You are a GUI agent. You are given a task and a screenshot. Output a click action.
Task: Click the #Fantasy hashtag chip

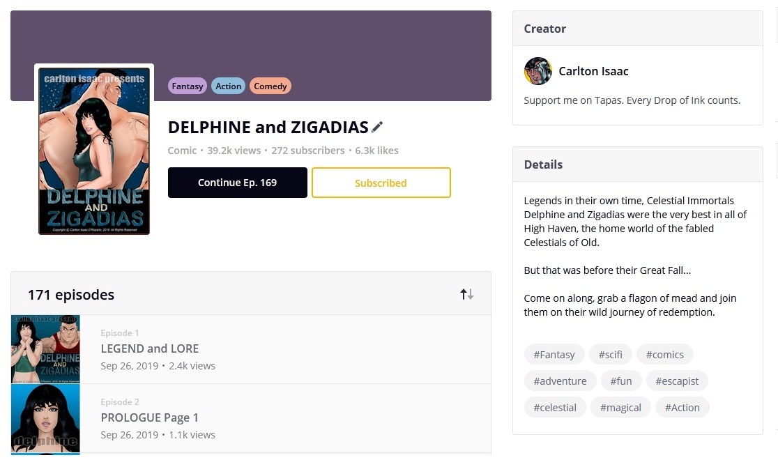click(554, 355)
